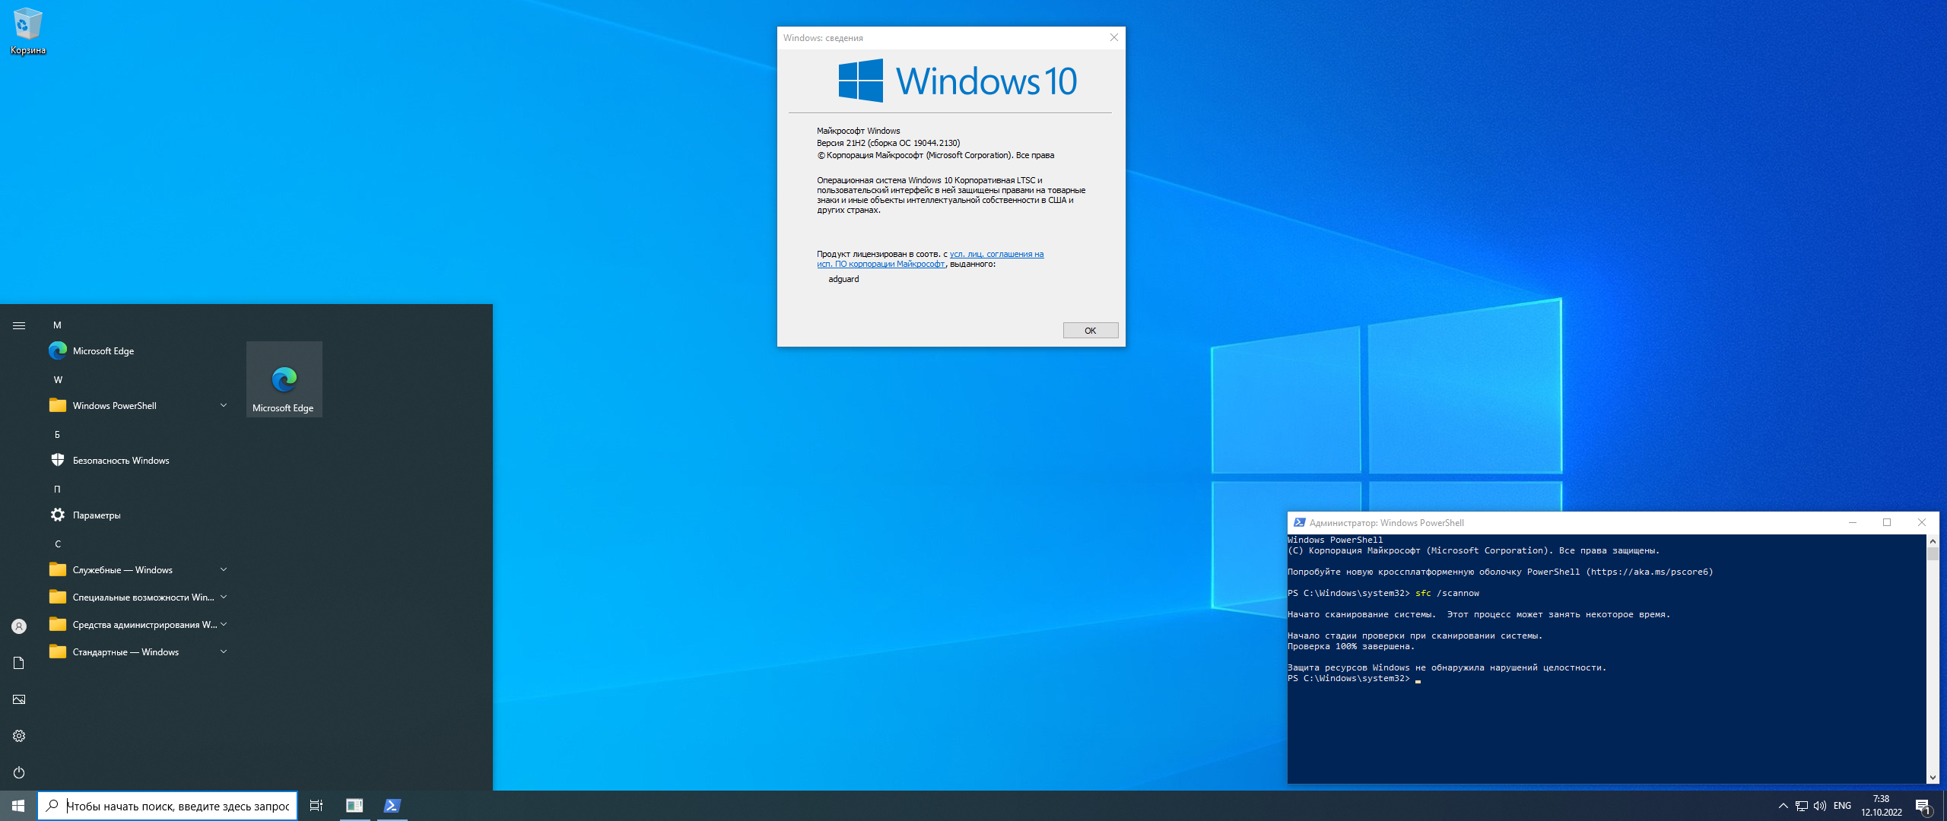Click the Windows Start button on taskbar
The width and height of the screenshot is (1947, 821).
(x=18, y=806)
